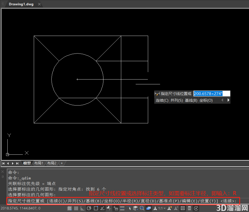Click annotation visibility icon with orange dot

170,208
